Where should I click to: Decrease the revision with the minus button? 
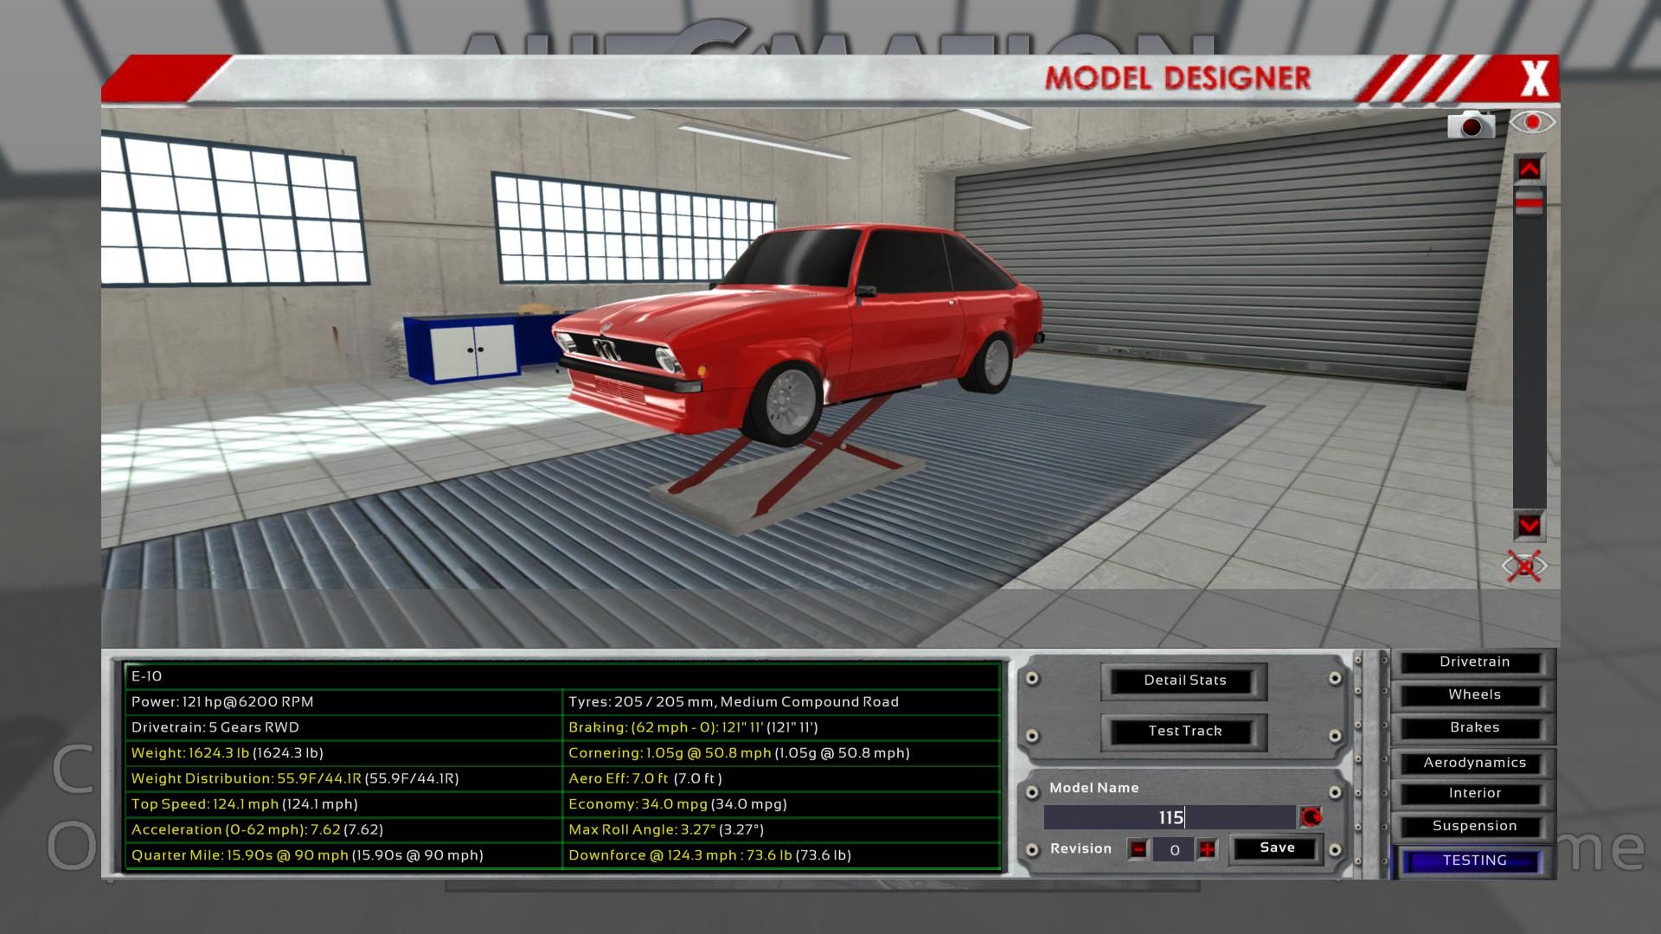1138,849
